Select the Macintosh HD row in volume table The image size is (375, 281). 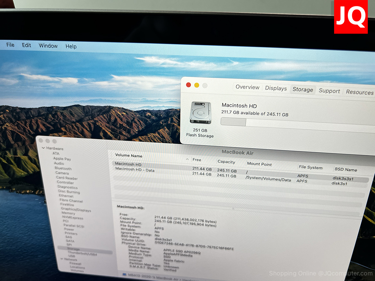241,172
